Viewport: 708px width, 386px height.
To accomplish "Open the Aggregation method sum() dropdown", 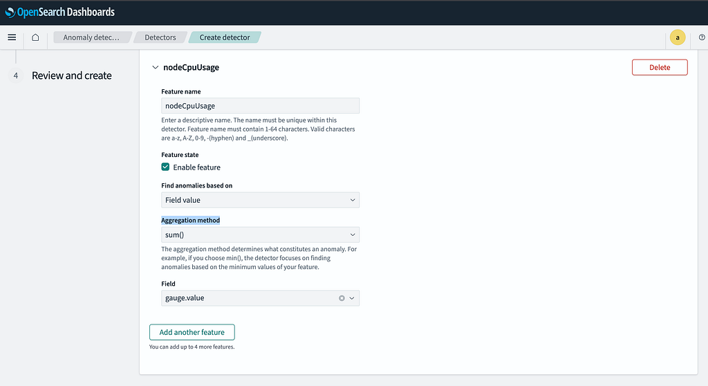I will [x=260, y=235].
